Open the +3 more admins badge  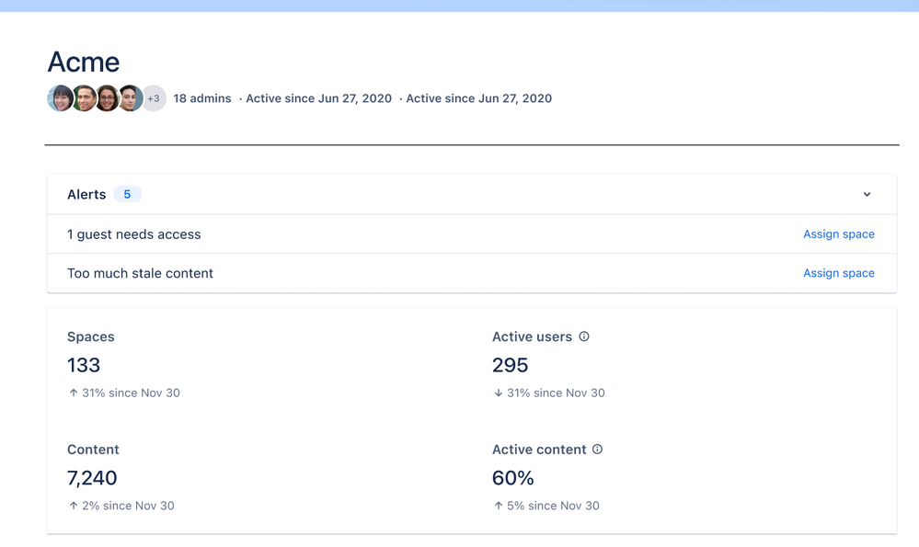[x=154, y=98]
